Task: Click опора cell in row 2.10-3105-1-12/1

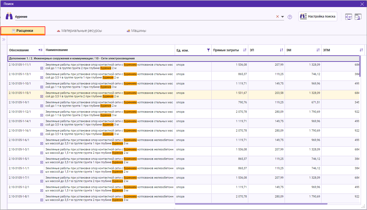Action: click(193, 113)
